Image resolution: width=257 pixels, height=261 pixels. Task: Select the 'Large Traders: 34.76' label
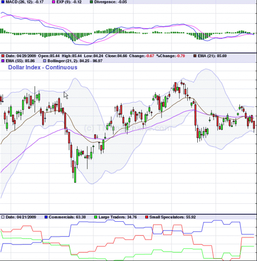(118, 217)
